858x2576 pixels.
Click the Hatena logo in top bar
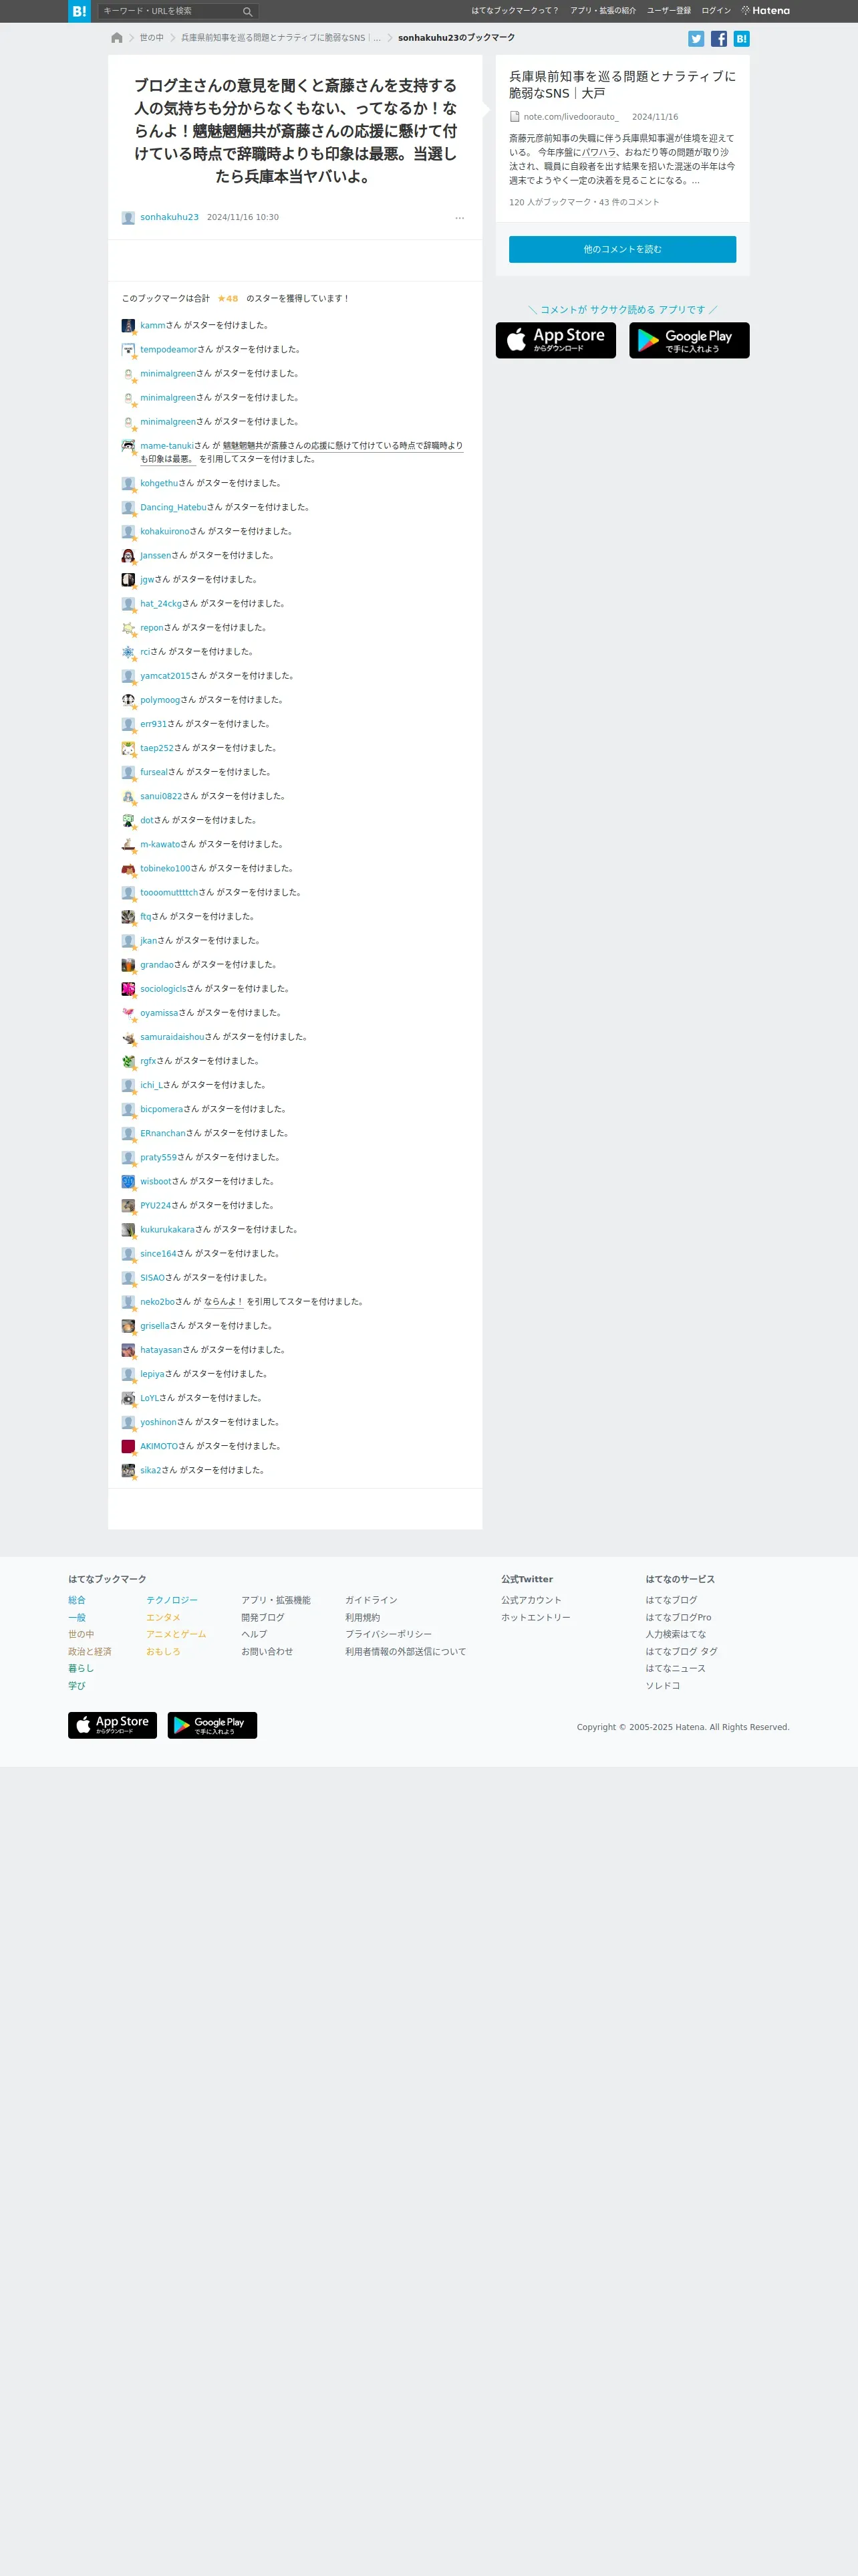765,11
